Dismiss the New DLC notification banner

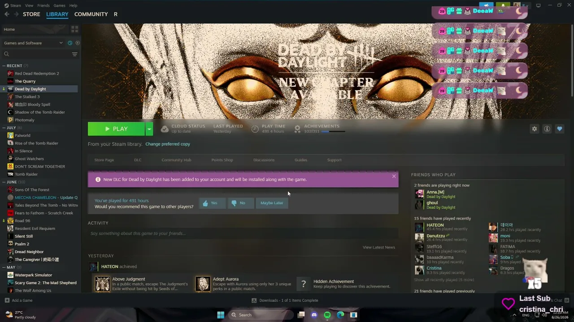tap(394, 176)
